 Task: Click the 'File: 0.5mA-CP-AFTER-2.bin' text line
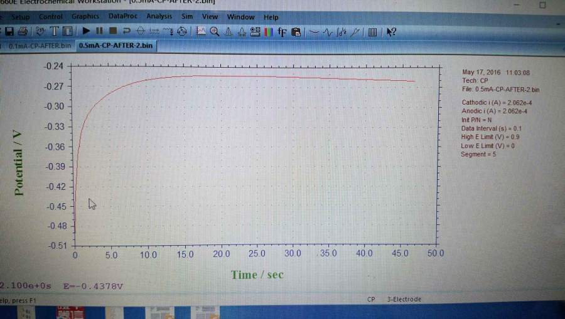click(x=500, y=90)
